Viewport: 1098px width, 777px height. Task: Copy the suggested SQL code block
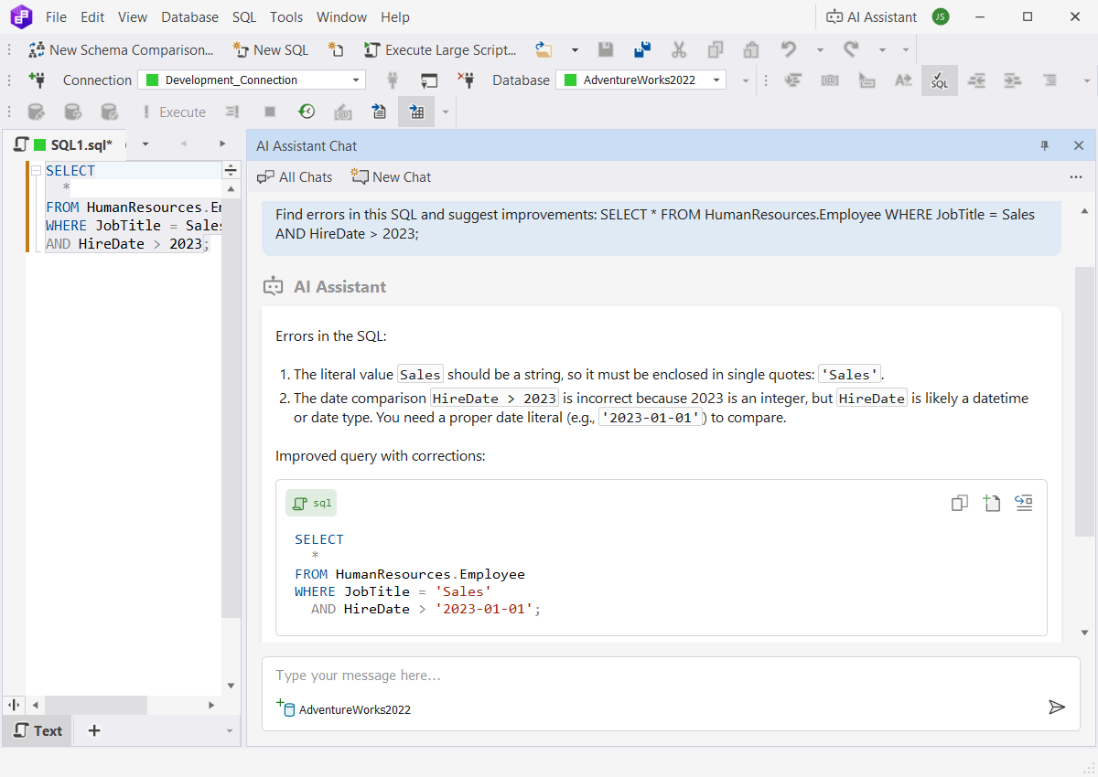960,503
